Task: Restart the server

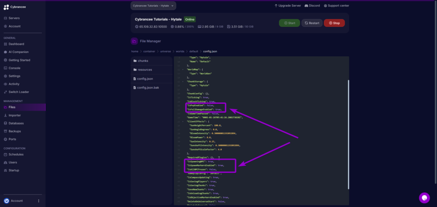Action: click(x=312, y=23)
